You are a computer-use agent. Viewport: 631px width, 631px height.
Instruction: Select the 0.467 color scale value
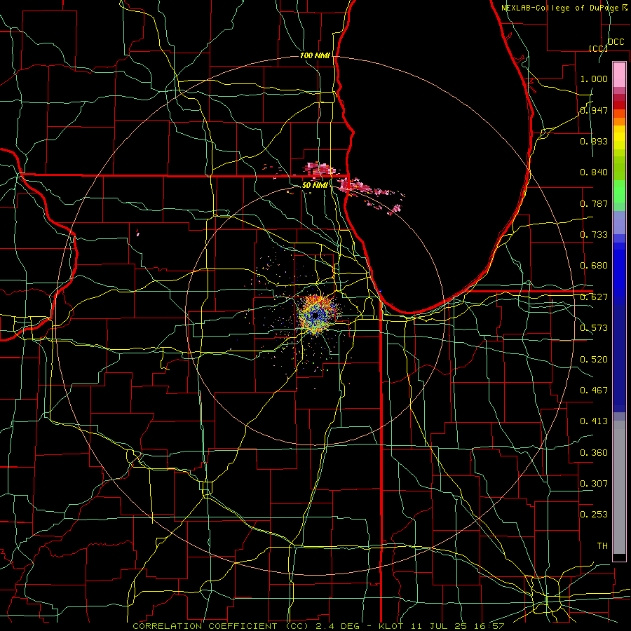point(594,391)
